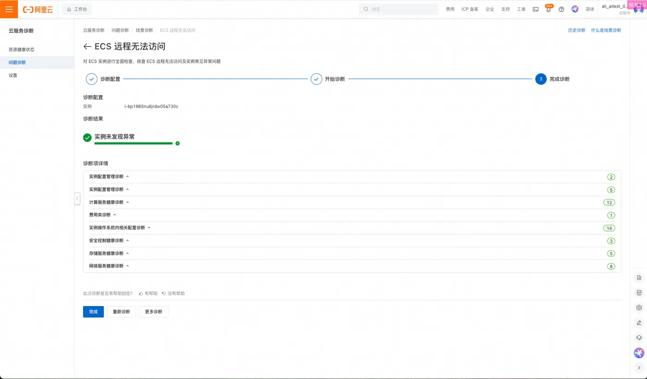Click the blue 完成 button

point(93,312)
